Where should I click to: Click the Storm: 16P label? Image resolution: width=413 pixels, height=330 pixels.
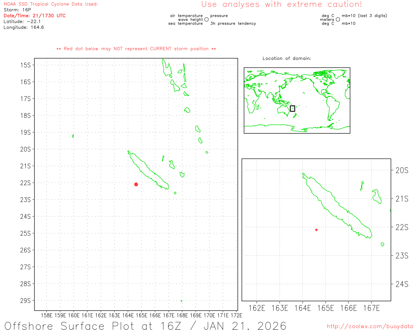(17, 10)
